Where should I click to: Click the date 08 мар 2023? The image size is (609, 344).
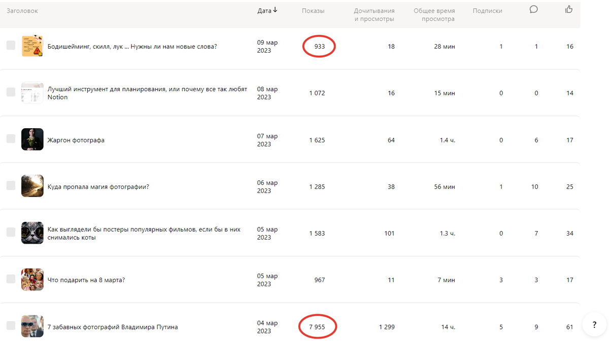pyautogui.click(x=267, y=93)
